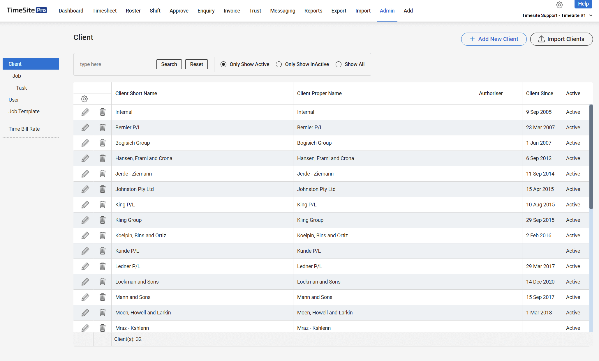Delete the King P/L client row
599x361 pixels.
pyautogui.click(x=103, y=205)
